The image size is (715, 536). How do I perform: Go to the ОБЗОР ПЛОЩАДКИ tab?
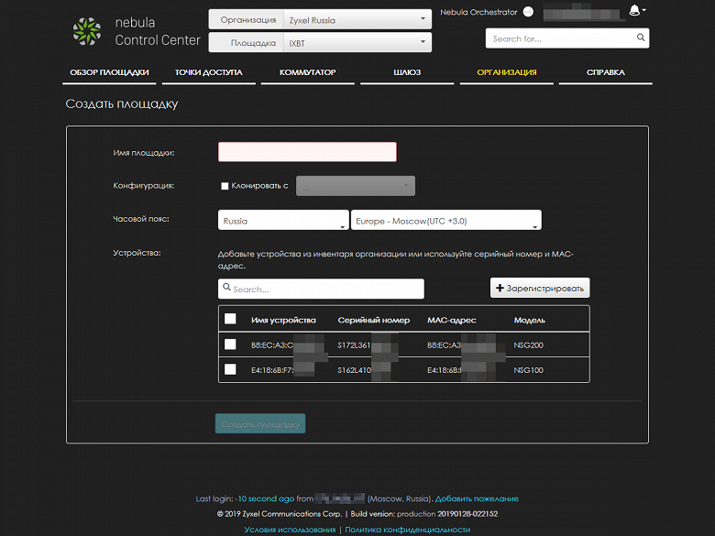pyautogui.click(x=109, y=72)
